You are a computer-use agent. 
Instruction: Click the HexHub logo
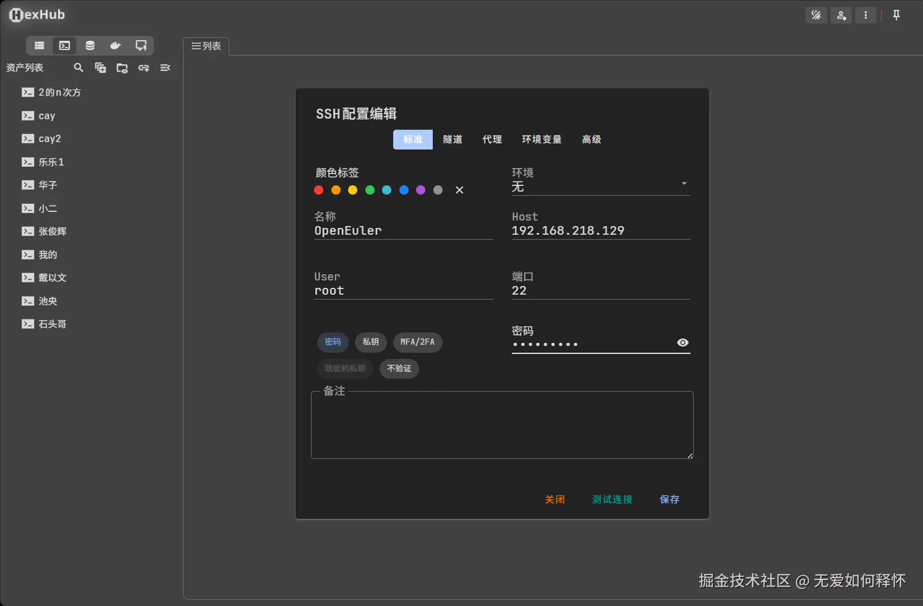pyautogui.click(x=36, y=15)
